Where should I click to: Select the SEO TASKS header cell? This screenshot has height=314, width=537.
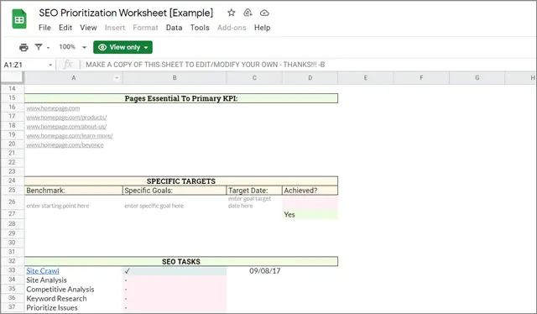(x=181, y=262)
